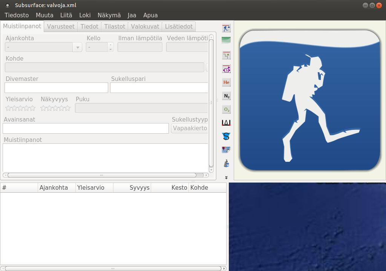Expand the toolbar overflow chevron
Image resolution: width=386 pixels, height=271 pixels.
(226, 177)
